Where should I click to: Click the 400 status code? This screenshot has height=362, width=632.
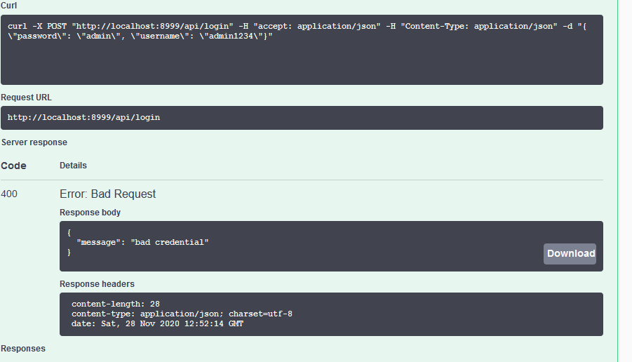[9, 194]
